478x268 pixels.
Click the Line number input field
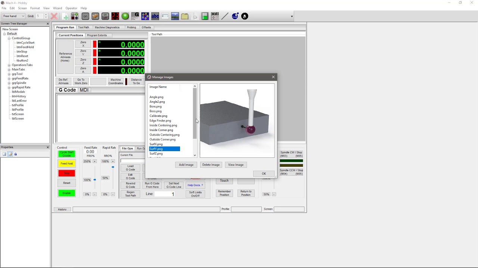click(x=164, y=194)
